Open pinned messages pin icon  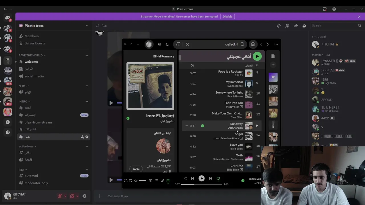coord(296,26)
